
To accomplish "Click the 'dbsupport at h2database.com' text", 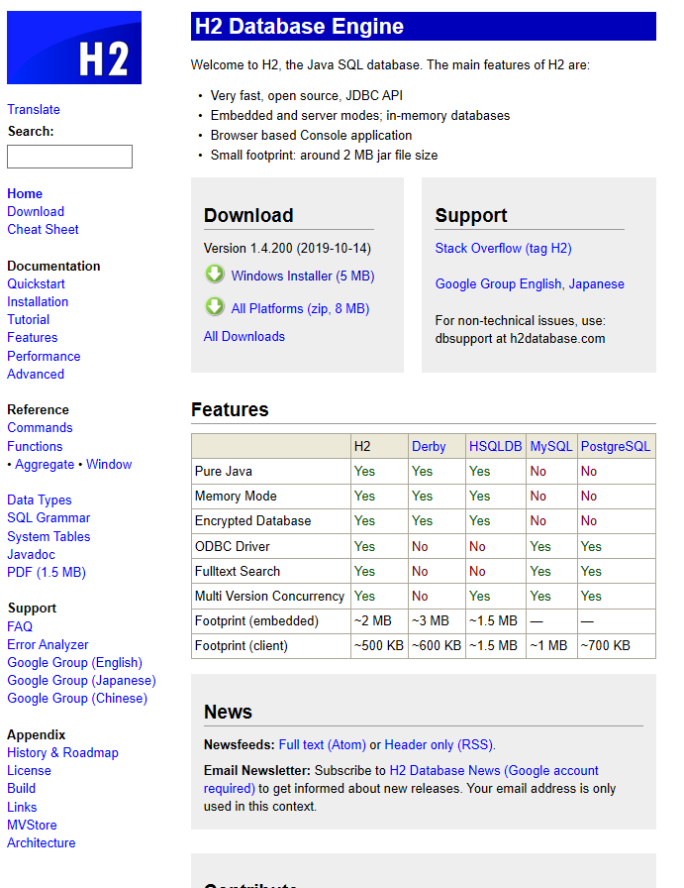I will (x=520, y=339).
